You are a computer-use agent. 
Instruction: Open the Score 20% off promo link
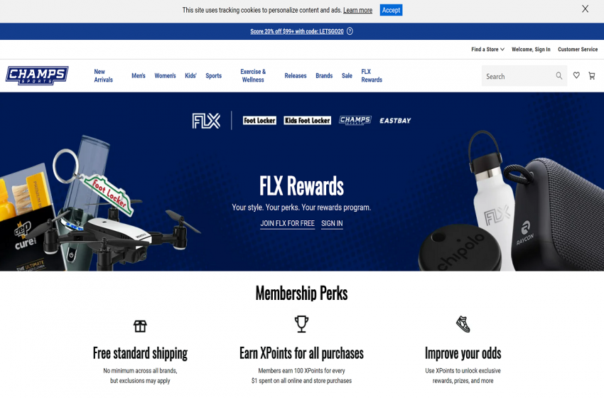[296, 31]
